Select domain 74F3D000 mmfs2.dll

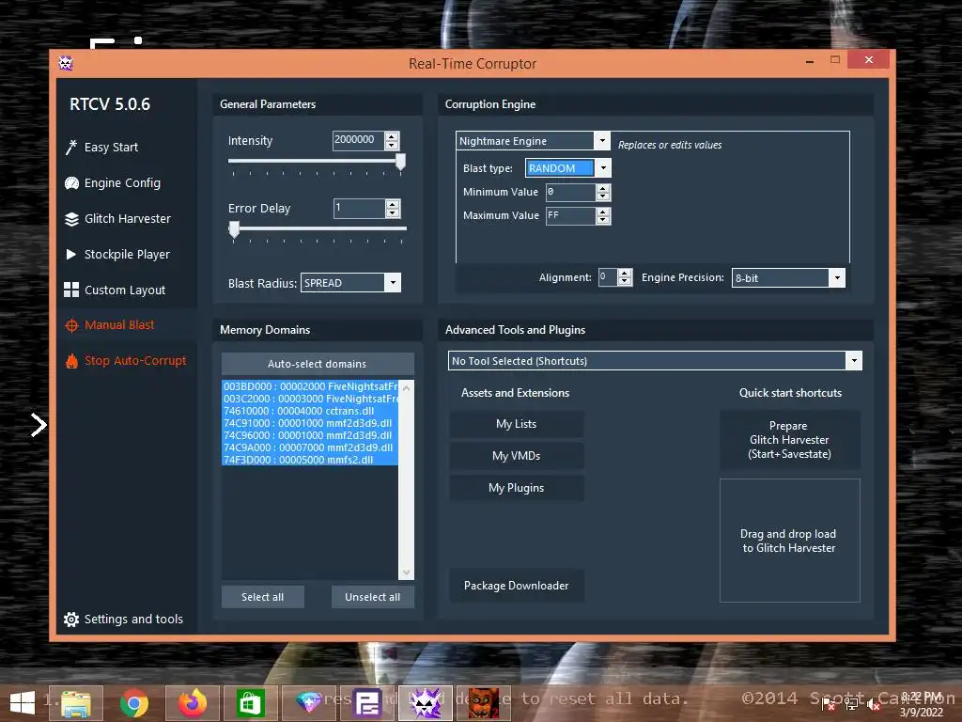pyautogui.click(x=310, y=460)
